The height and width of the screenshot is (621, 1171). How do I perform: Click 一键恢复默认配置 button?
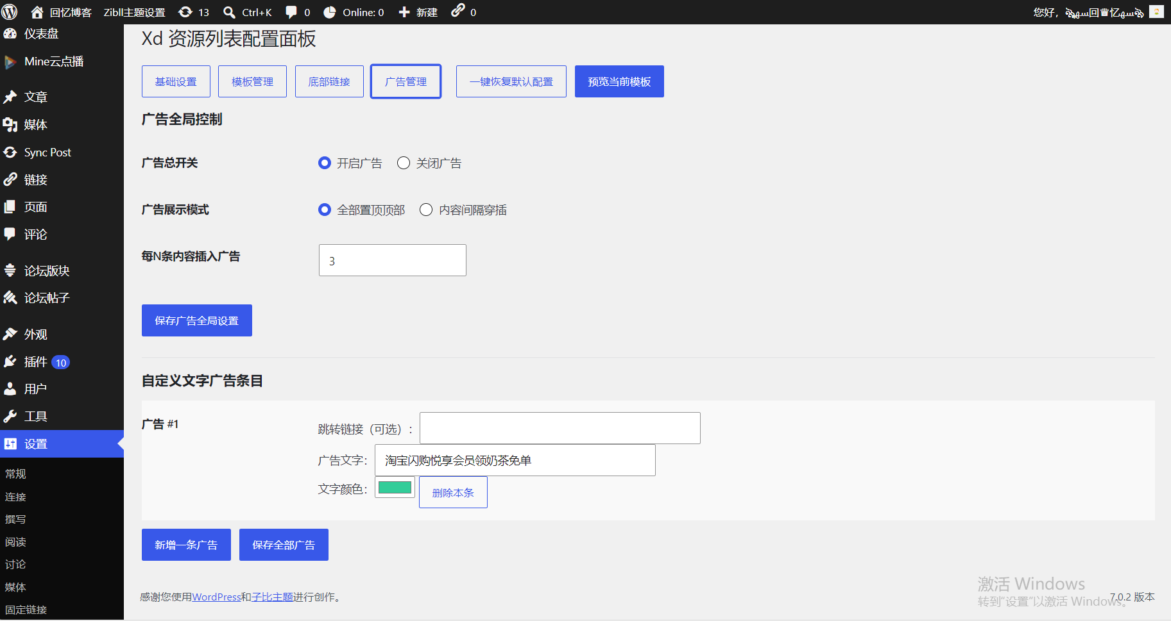coord(511,81)
